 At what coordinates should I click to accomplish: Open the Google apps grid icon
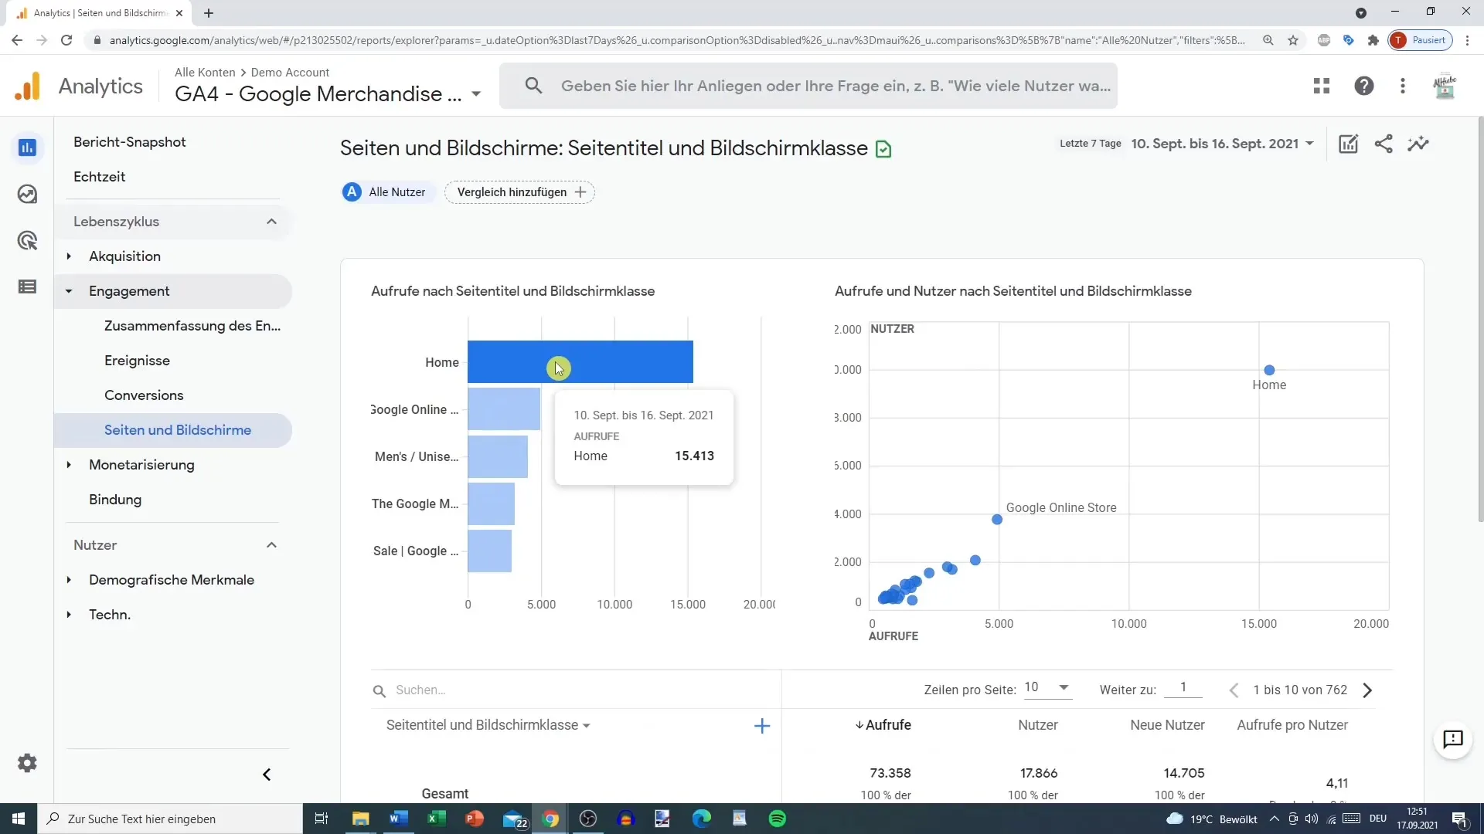1322,86
